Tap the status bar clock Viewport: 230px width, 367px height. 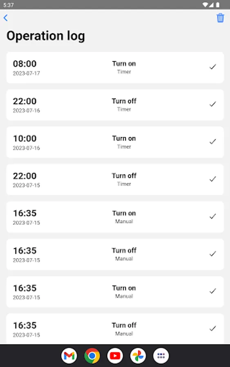click(x=9, y=5)
